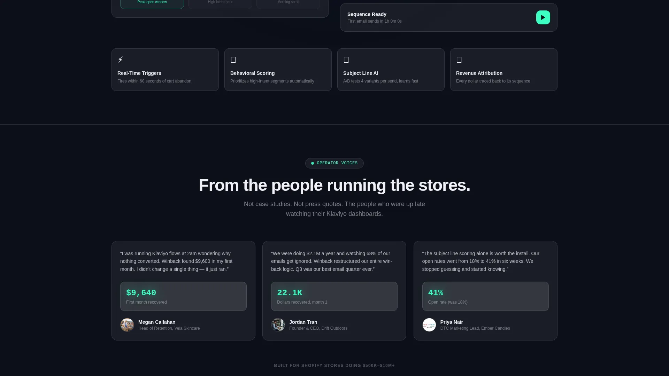The image size is (669, 376).
Task: Click the 'Dollars recovered, month 1' caption
Action: point(302,302)
